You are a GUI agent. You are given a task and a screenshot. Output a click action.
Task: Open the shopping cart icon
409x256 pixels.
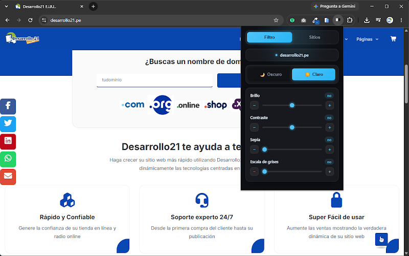[393, 39]
